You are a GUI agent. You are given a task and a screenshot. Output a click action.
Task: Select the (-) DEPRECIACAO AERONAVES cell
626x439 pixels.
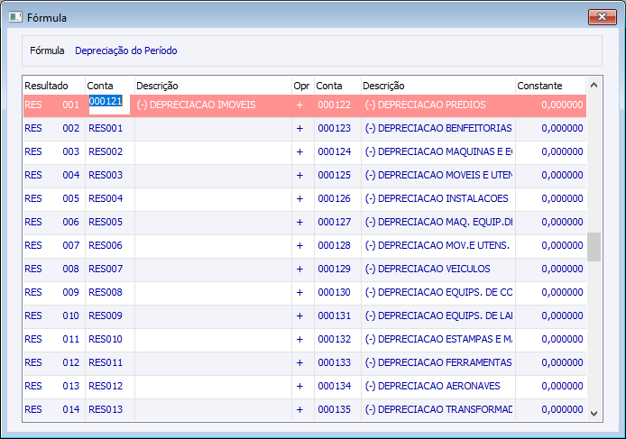(x=438, y=386)
